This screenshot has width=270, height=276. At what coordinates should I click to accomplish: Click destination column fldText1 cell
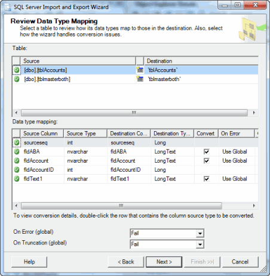[x=129, y=179]
